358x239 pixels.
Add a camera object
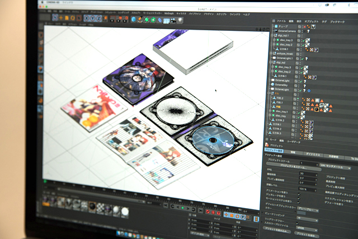[173, 21]
